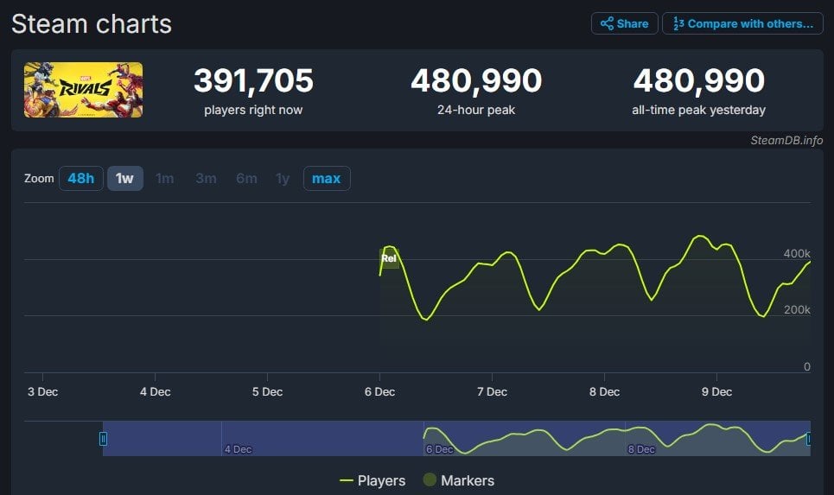Image resolution: width=834 pixels, height=495 pixels.
Task: Click the 391,705 players right now figure
Action: pyautogui.click(x=253, y=81)
